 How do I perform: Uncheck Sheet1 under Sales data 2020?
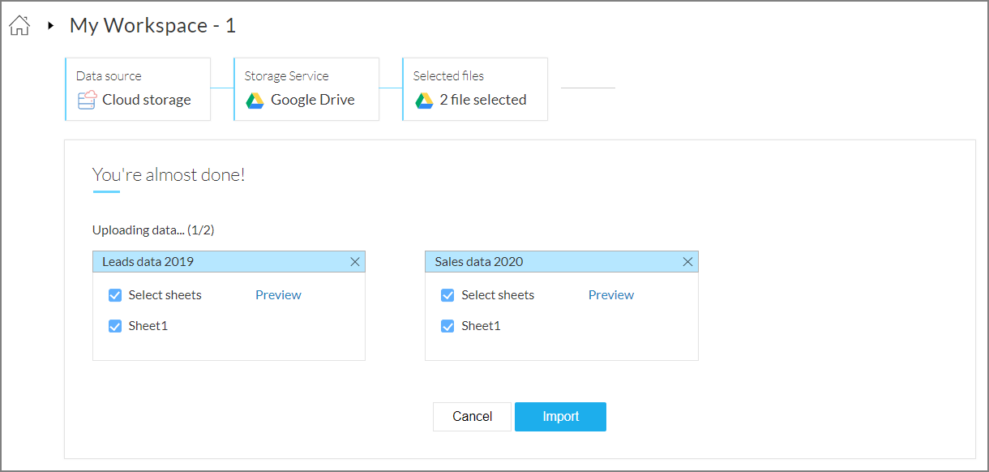447,326
